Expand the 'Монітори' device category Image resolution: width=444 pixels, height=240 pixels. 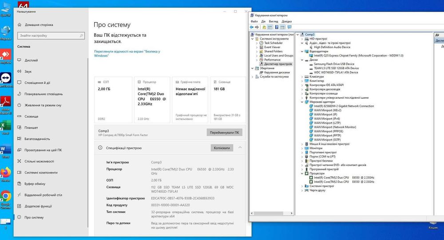tap(302, 148)
